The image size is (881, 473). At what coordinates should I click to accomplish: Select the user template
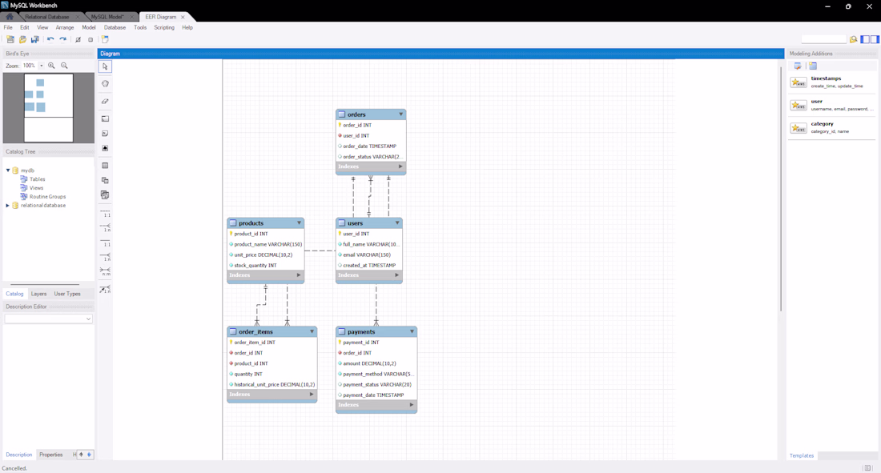tap(832, 105)
